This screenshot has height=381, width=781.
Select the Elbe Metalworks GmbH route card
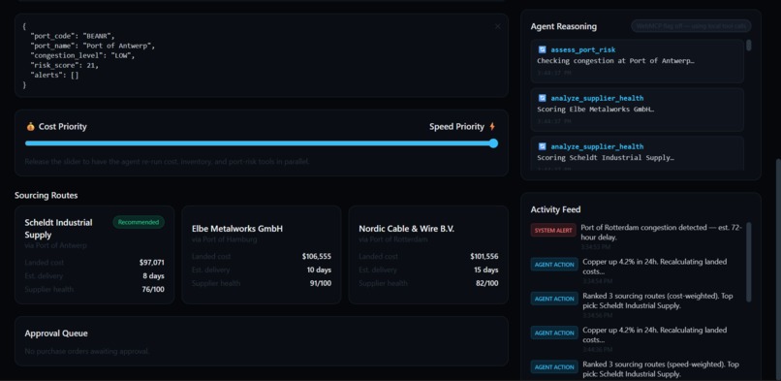click(262, 255)
